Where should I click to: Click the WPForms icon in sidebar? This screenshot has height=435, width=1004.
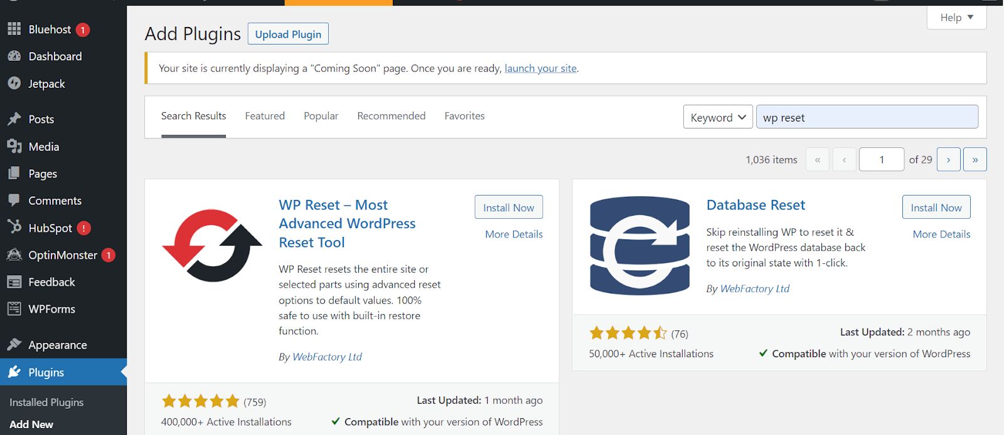pyautogui.click(x=14, y=308)
